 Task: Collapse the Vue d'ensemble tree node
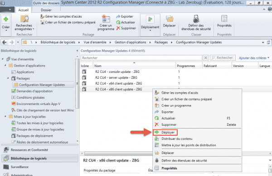pyautogui.click(x=3, y=59)
